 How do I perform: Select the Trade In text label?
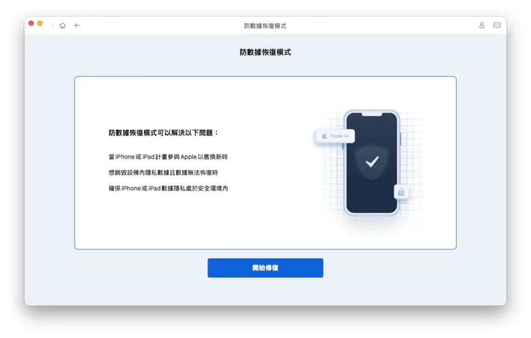[x=339, y=136]
